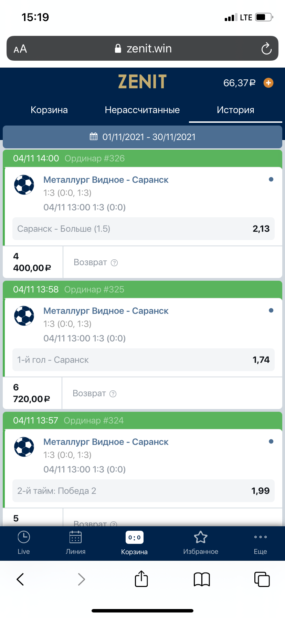Switch to the Нерассчитанные tab

pos(142,110)
